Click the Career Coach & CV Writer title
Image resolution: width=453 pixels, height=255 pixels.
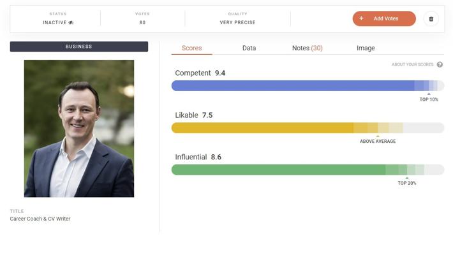point(40,219)
